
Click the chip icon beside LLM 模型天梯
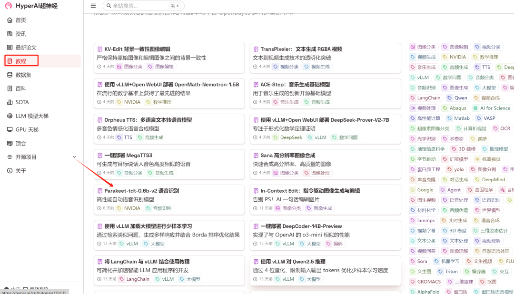click(x=10, y=116)
